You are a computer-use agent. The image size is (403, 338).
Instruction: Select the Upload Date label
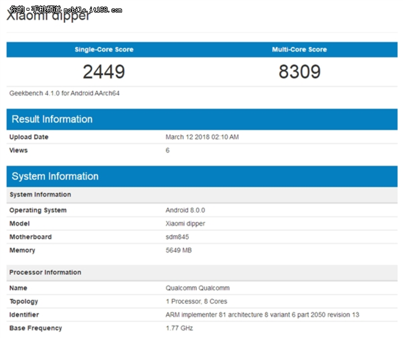pos(29,137)
